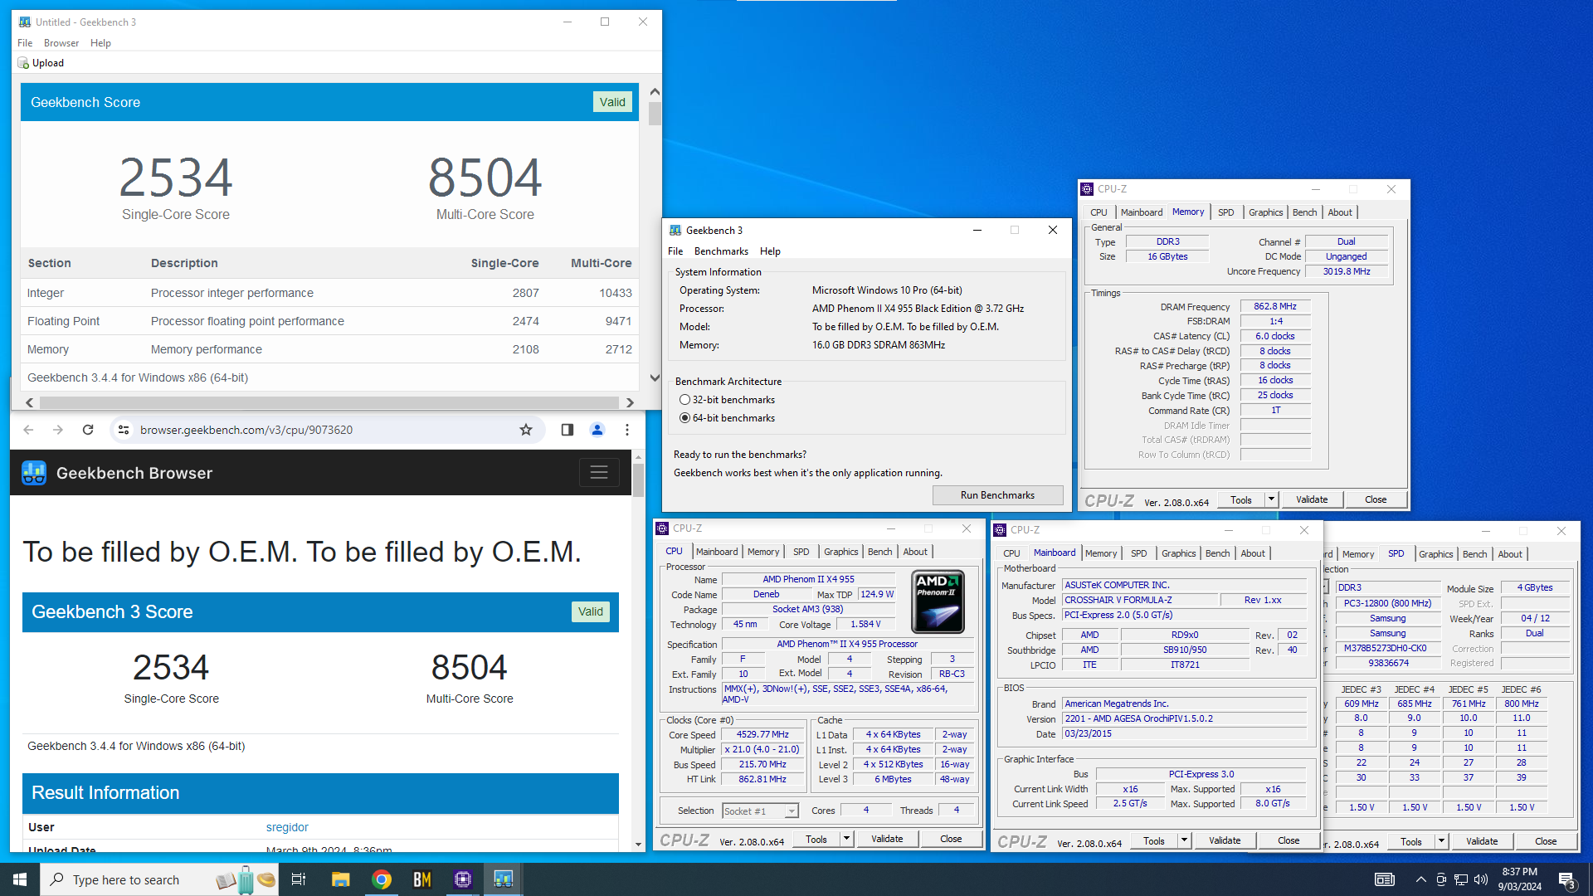Click Tools button in CPU tab window
The width and height of the screenshot is (1593, 896).
[816, 839]
